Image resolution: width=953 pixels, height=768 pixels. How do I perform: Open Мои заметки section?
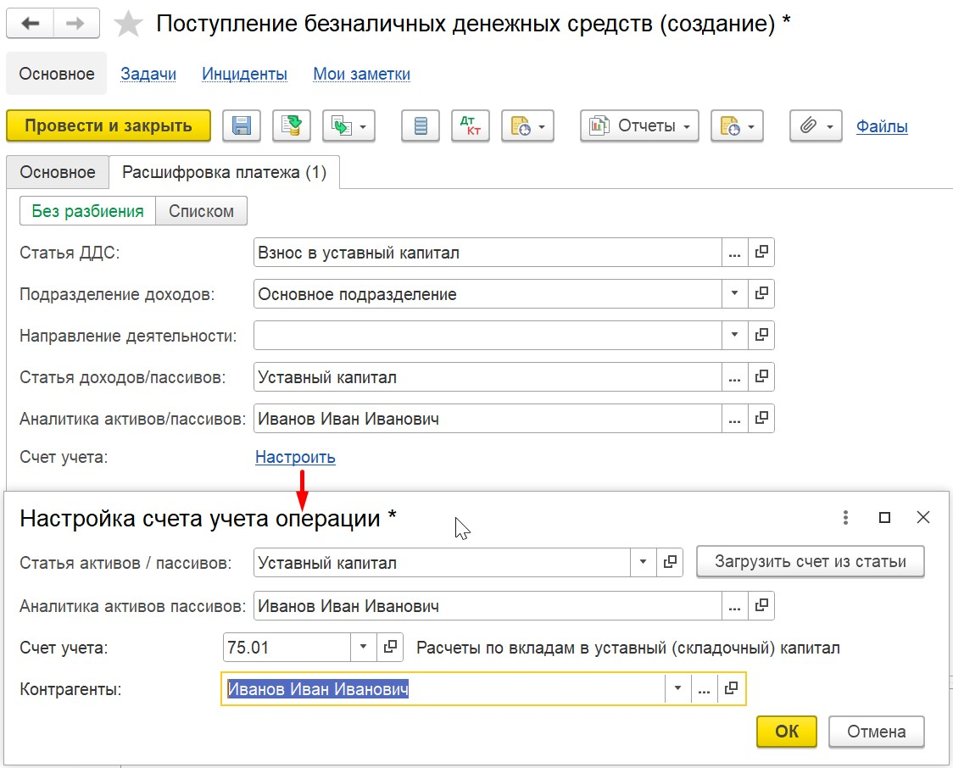click(x=362, y=74)
